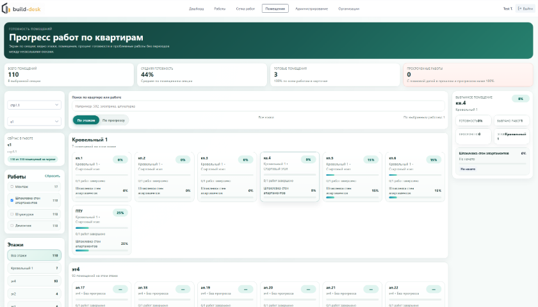This screenshot has width=538, height=307.
Task: Open the ПТУ room card
Action: coord(102,229)
